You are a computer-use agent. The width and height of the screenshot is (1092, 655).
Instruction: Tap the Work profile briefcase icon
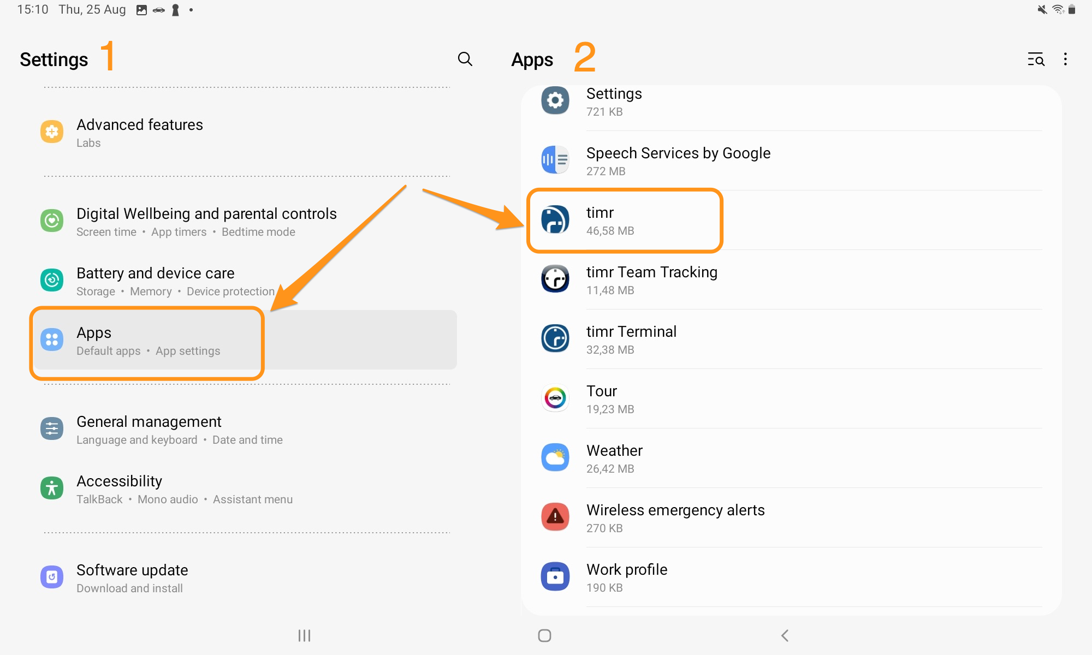pyautogui.click(x=555, y=576)
